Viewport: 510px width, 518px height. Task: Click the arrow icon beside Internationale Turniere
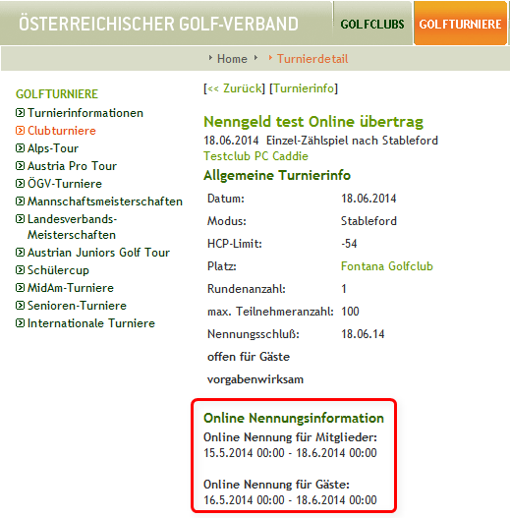20,322
